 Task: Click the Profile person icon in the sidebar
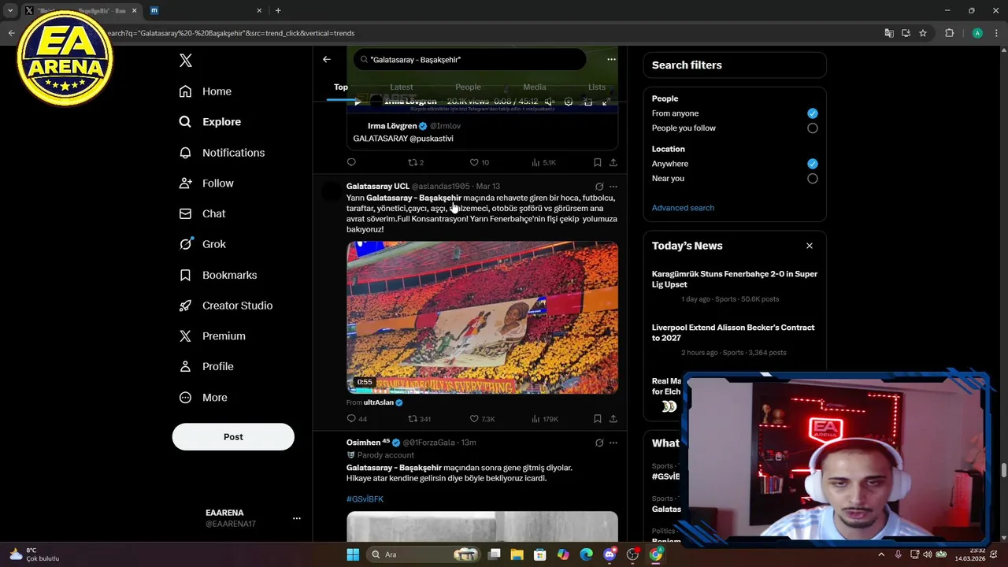coord(185,366)
